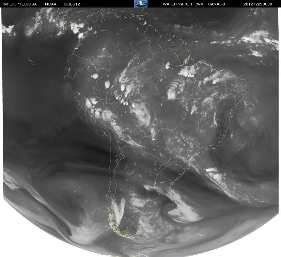Click the timestamp 201212290630

tap(258, 4)
